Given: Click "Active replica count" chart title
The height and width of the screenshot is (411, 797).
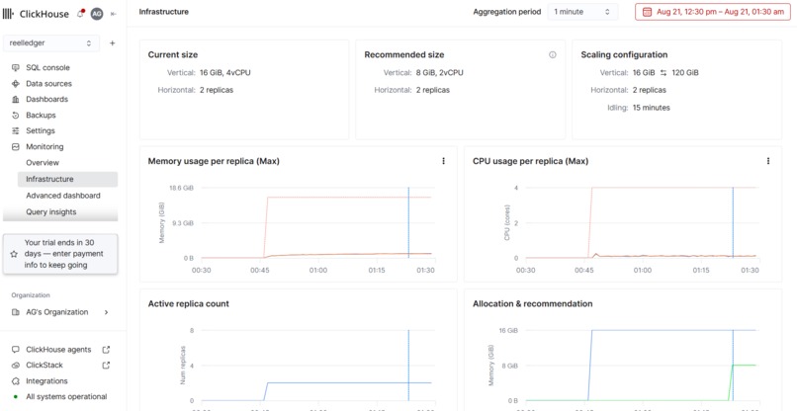Looking at the screenshot, I should point(189,304).
